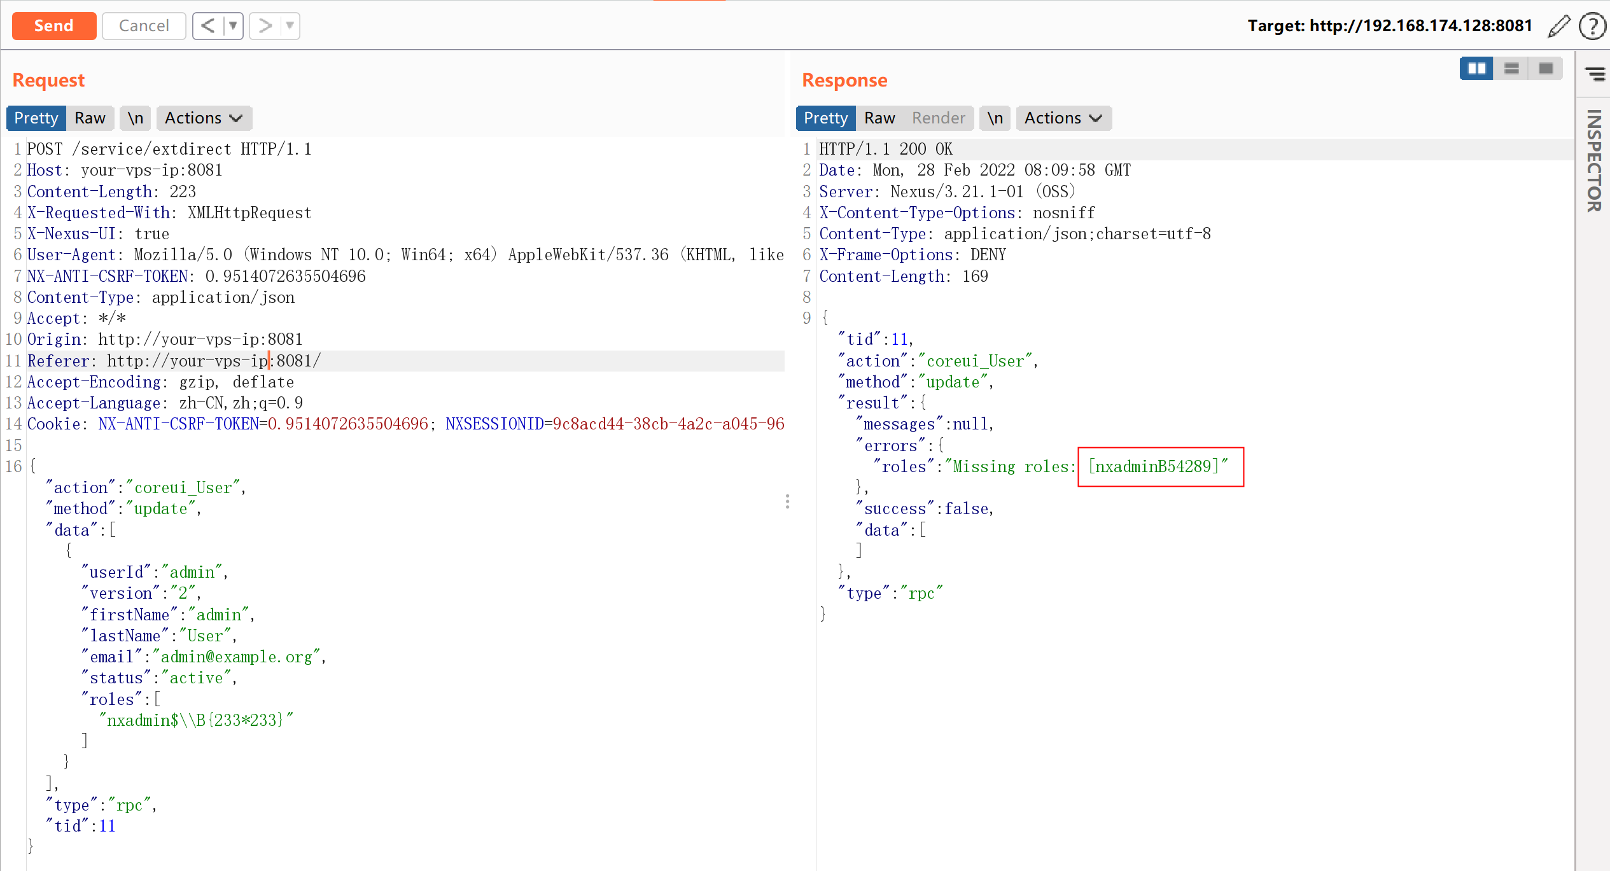This screenshot has width=1610, height=871.
Task: Toggle non-printable chars in Response
Action: coord(995,118)
